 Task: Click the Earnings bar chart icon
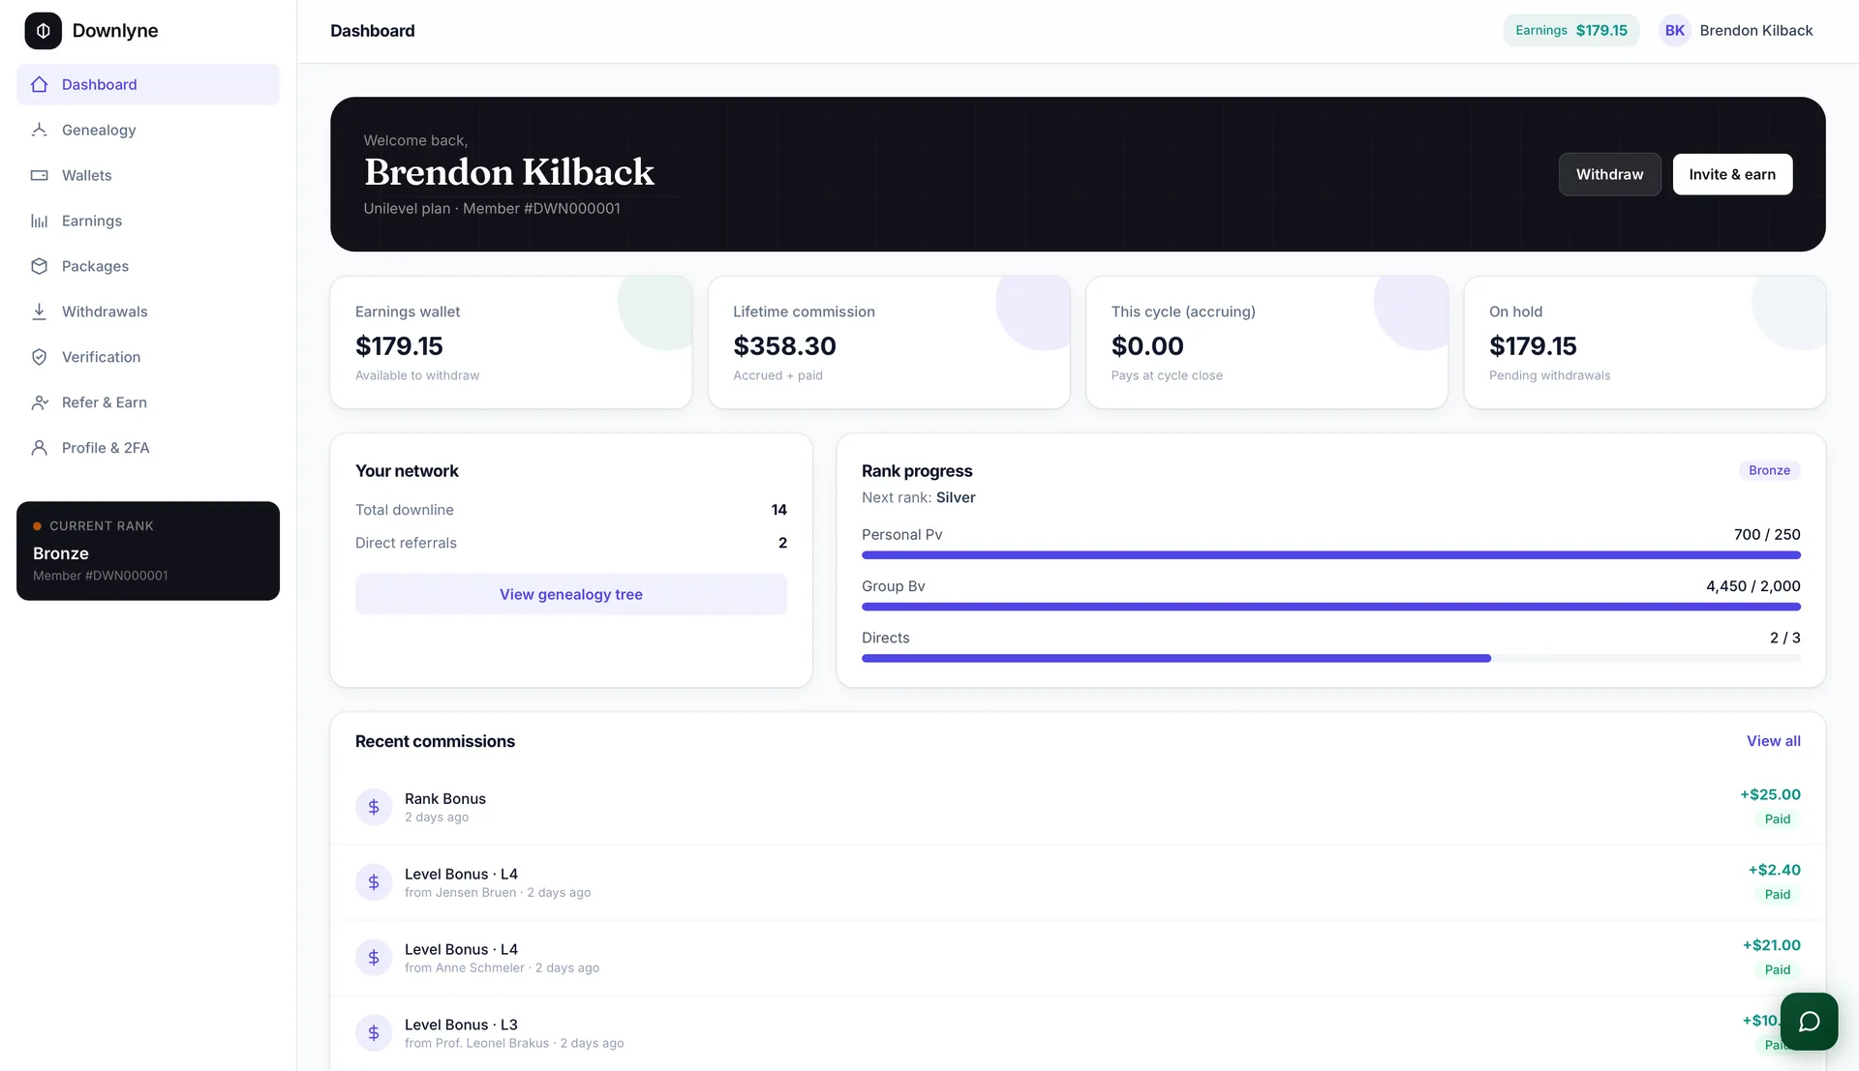[x=40, y=221]
